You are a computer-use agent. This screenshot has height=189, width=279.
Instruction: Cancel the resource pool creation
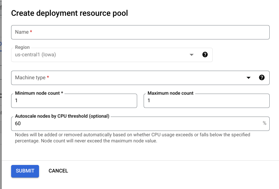tap(58, 171)
